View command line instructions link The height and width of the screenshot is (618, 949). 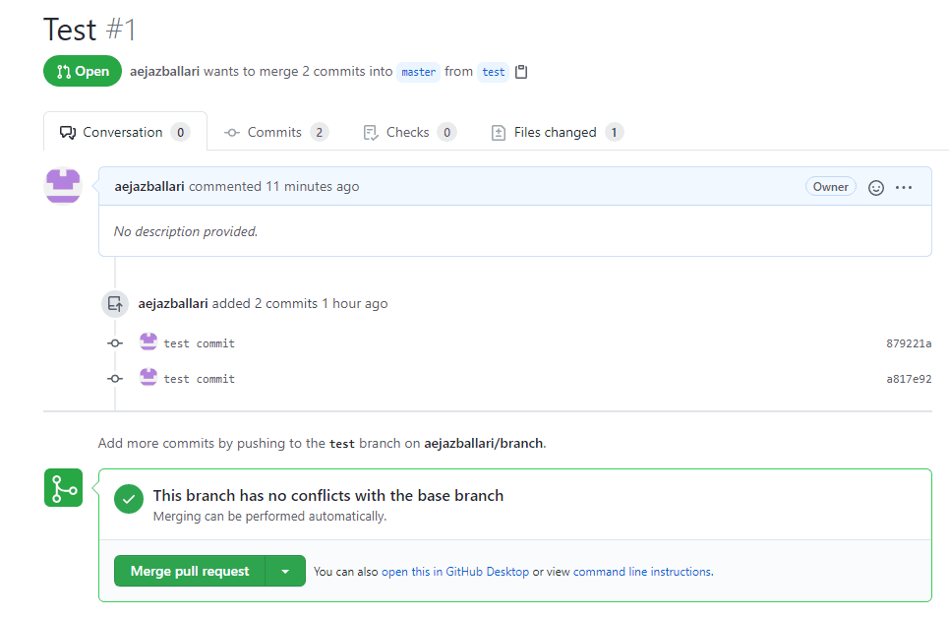tap(643, 572)
